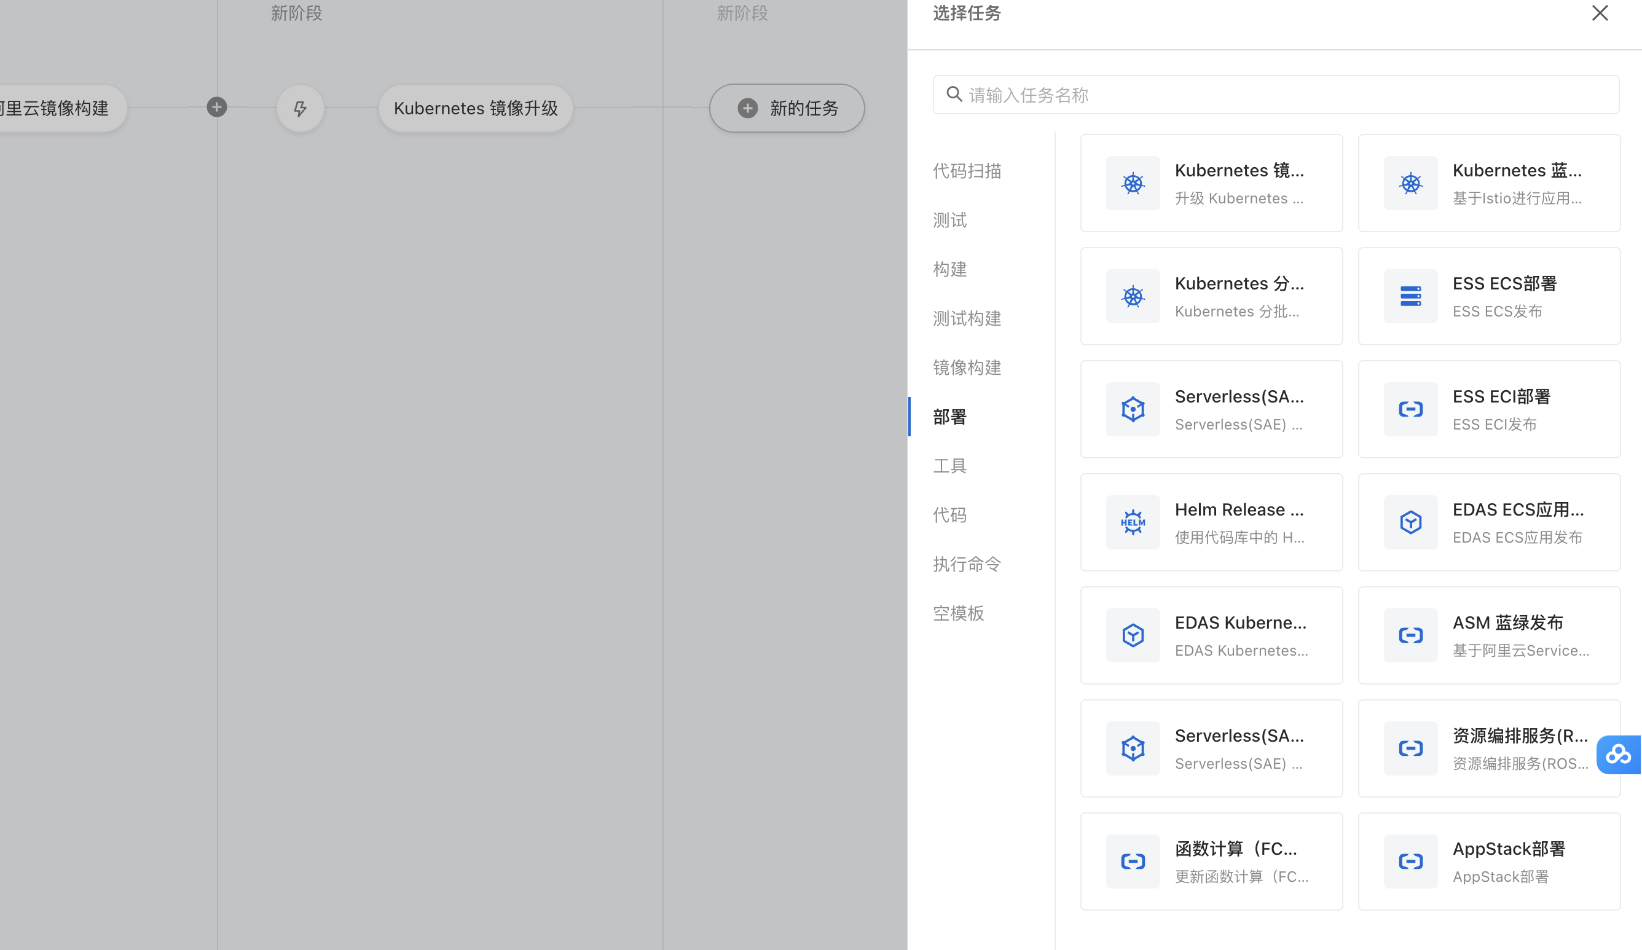Screen dimensions: 1642x950
Task: Click the Helm Release ... title
Action: [1239, 509]
